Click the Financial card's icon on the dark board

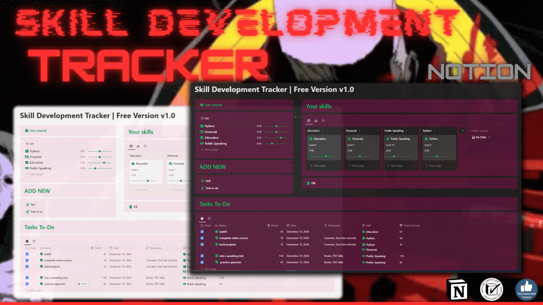(x=349, y=139)
